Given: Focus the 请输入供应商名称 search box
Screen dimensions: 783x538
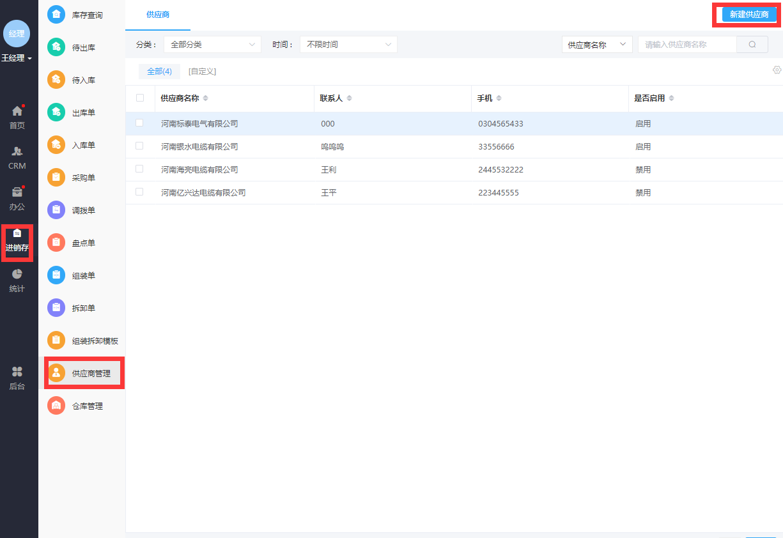Looking at the screenshot, I should click(688, 44).
